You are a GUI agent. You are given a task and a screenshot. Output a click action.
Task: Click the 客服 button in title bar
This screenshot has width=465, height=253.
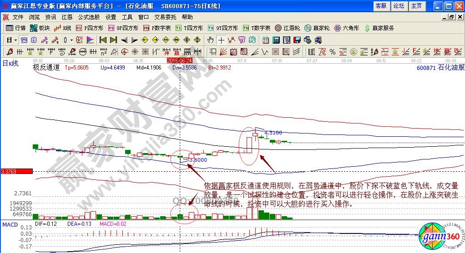click(381, 6)
